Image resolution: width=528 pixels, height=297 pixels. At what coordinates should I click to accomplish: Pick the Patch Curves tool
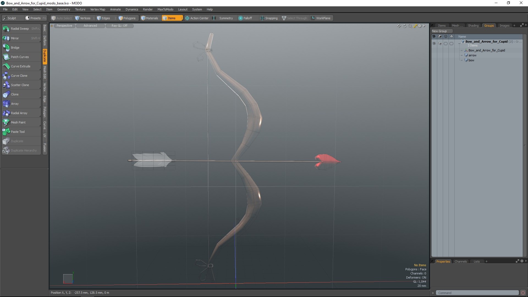(21, 57)
